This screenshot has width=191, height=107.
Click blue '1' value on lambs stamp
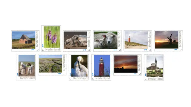click(x=17, y=74)
